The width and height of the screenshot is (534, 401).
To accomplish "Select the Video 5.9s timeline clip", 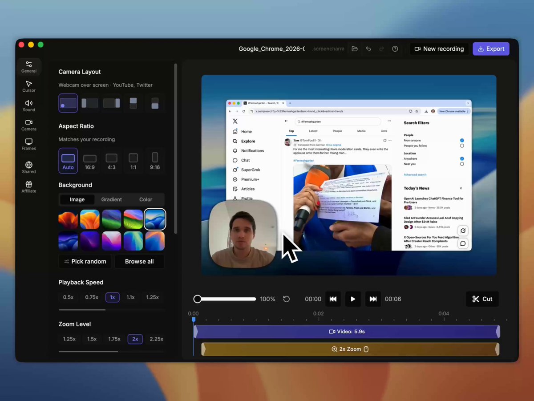I will pyautogui.click(x=347, y=332).
